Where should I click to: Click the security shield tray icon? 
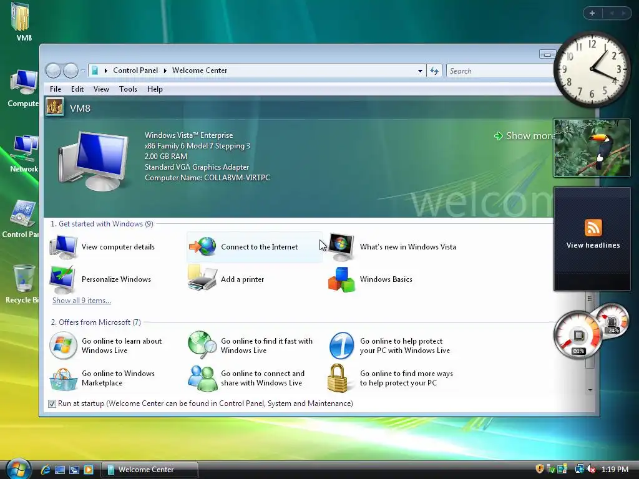coord(540,469)
